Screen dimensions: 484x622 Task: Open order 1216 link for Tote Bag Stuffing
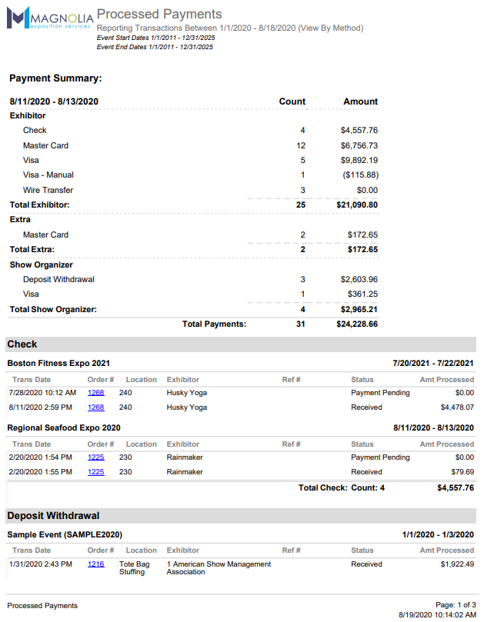(95, 564)
